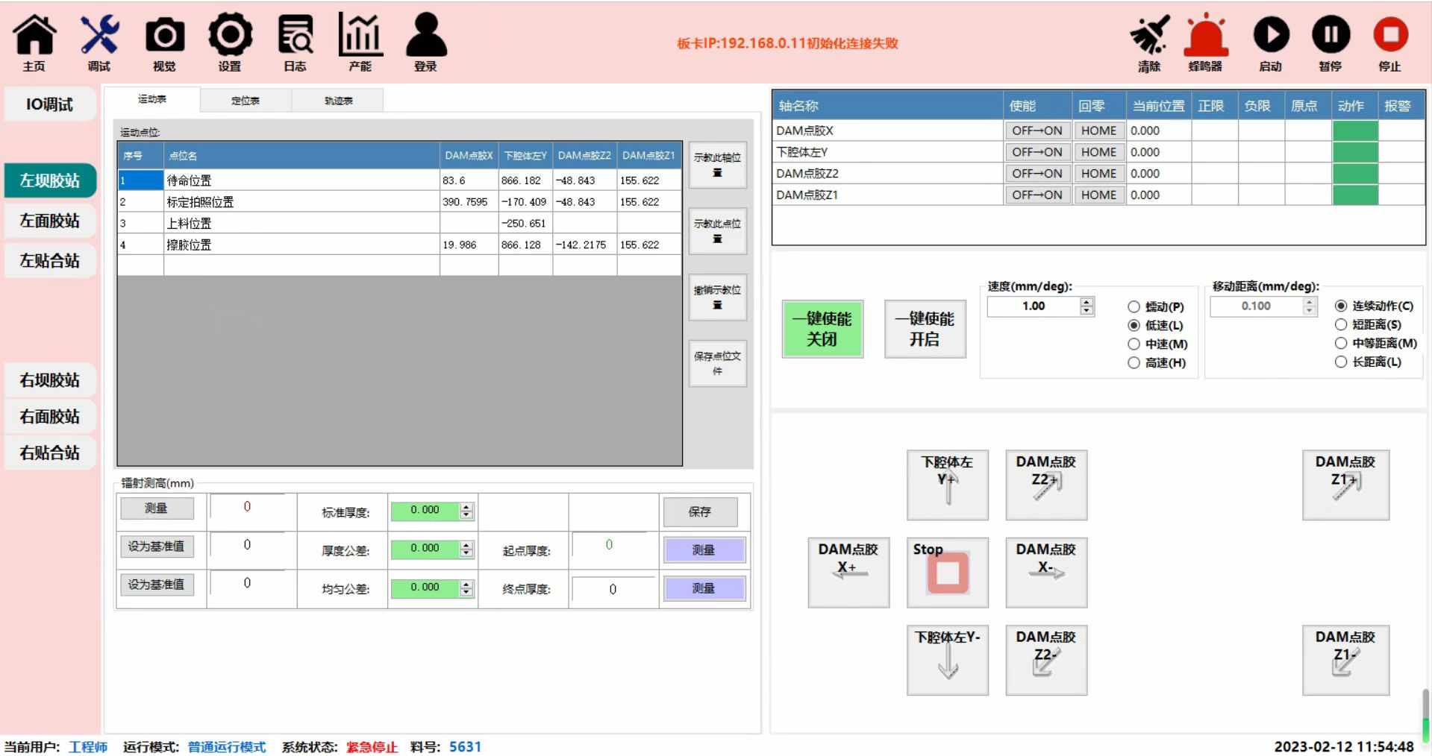Toggle OFF→ON enable for 下腔体左Y
Image resolution: width=1432 pixels, height=756 pixels.
click(x=1037, y=152)
